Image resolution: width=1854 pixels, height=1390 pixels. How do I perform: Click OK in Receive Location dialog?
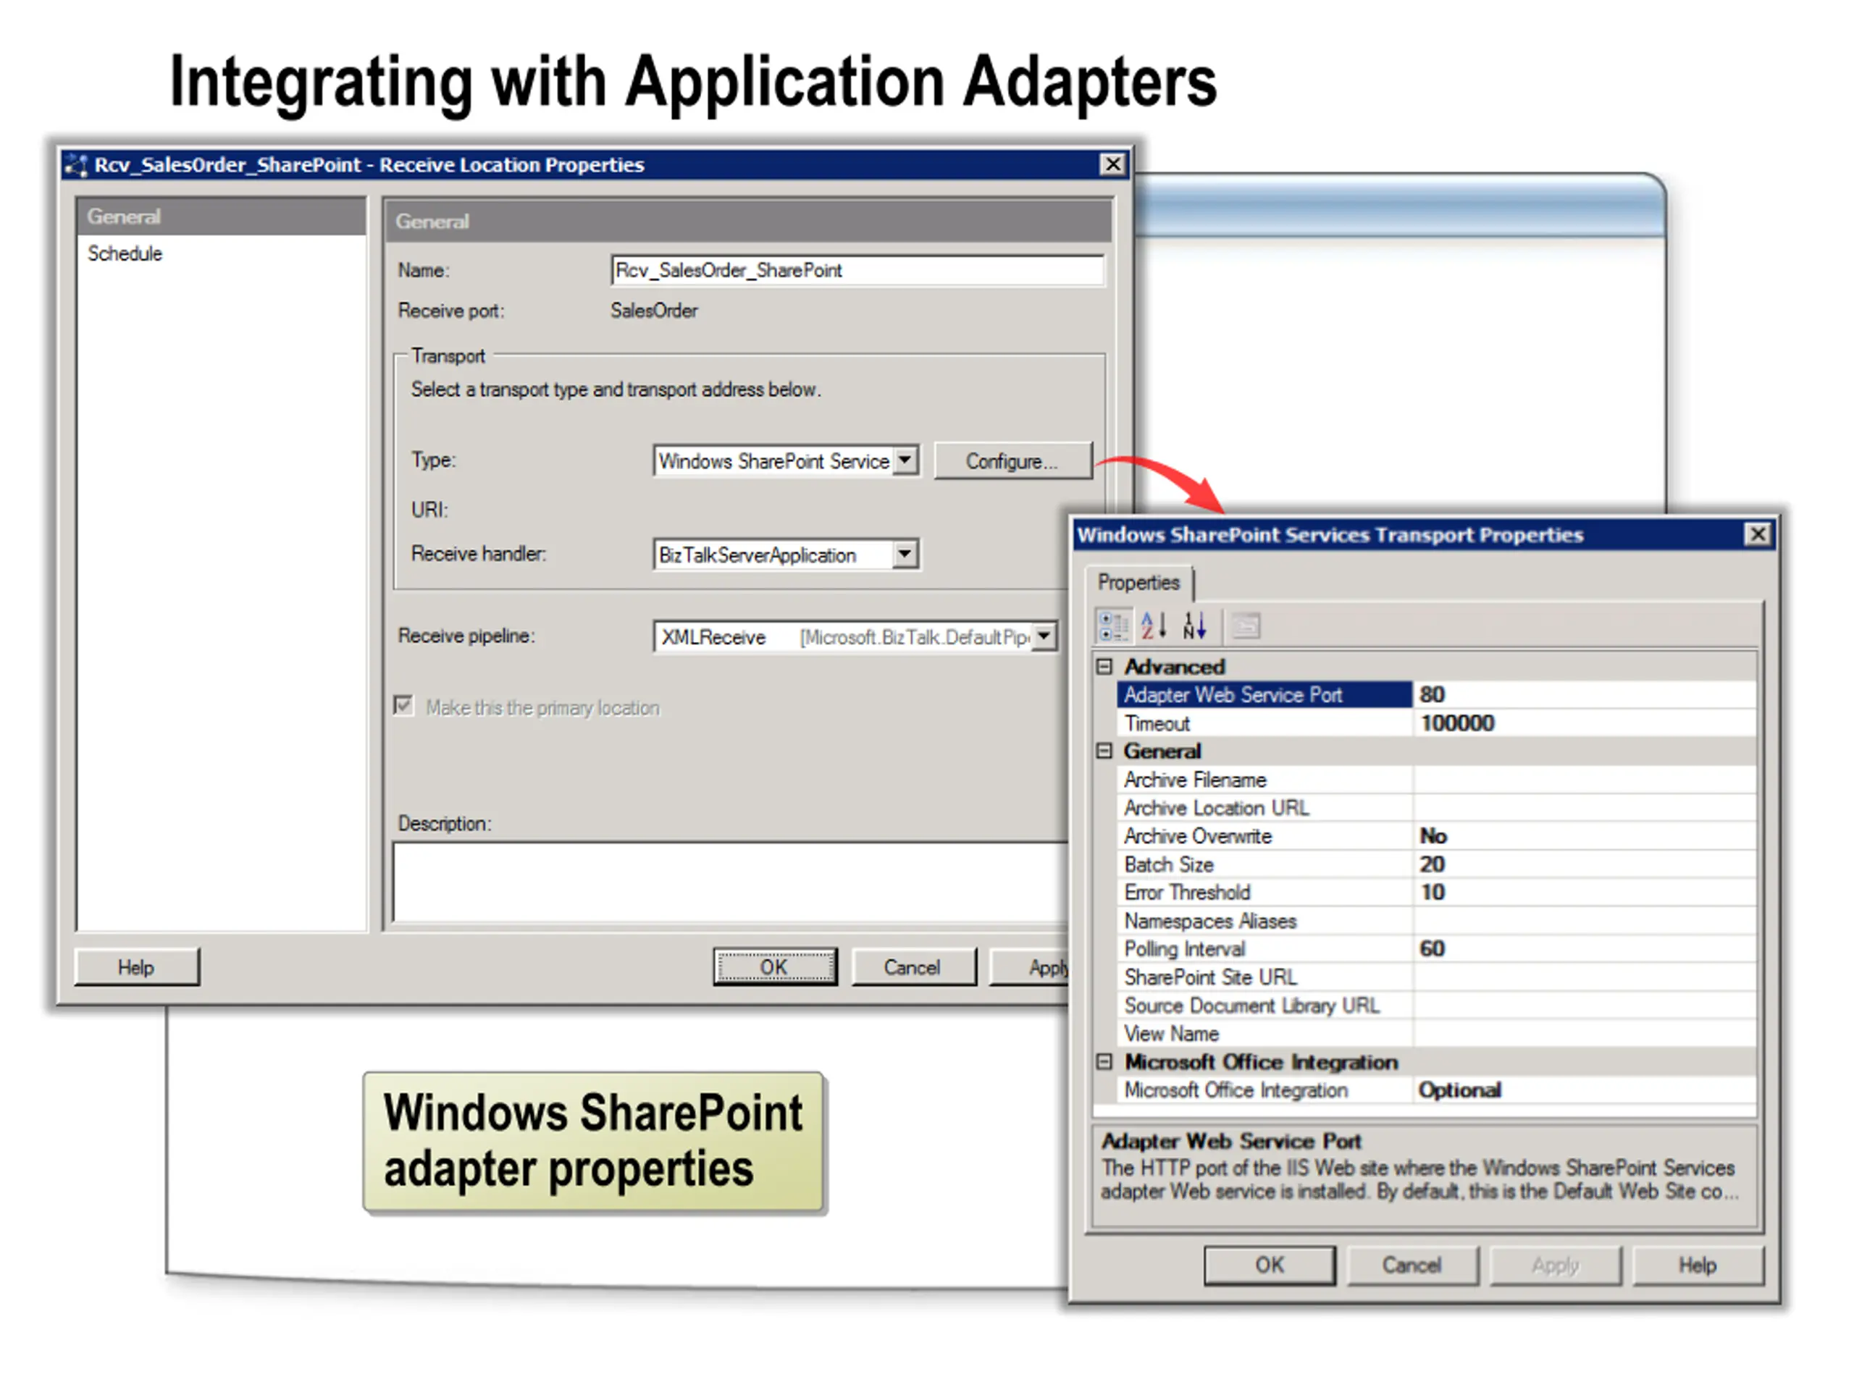pos(774,968)
